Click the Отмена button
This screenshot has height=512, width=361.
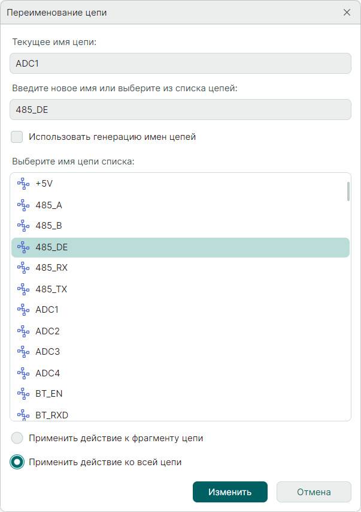click(x=314, y=492)
